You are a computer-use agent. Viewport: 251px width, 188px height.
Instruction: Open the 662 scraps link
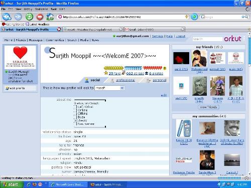[135, 73]
